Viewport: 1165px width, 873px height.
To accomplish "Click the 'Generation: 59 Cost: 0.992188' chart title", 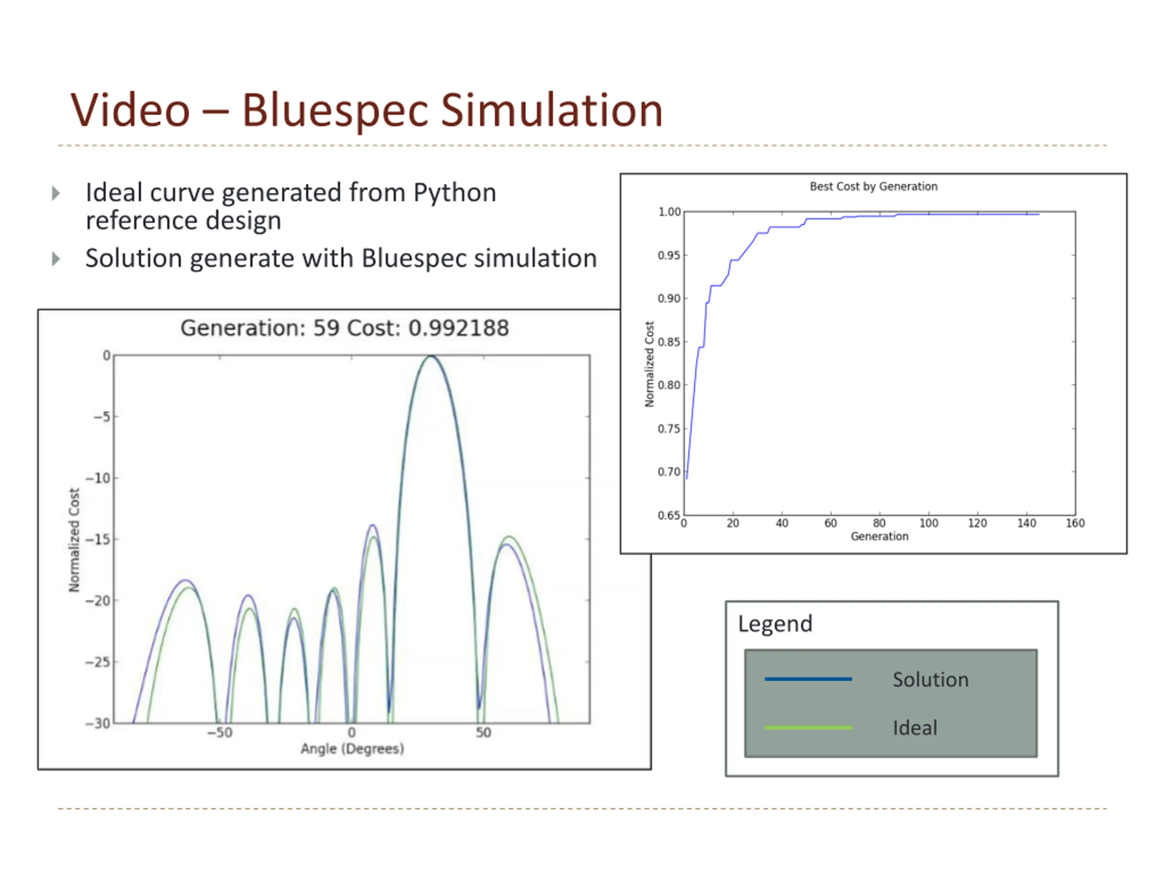I will (x=344, y=328).
